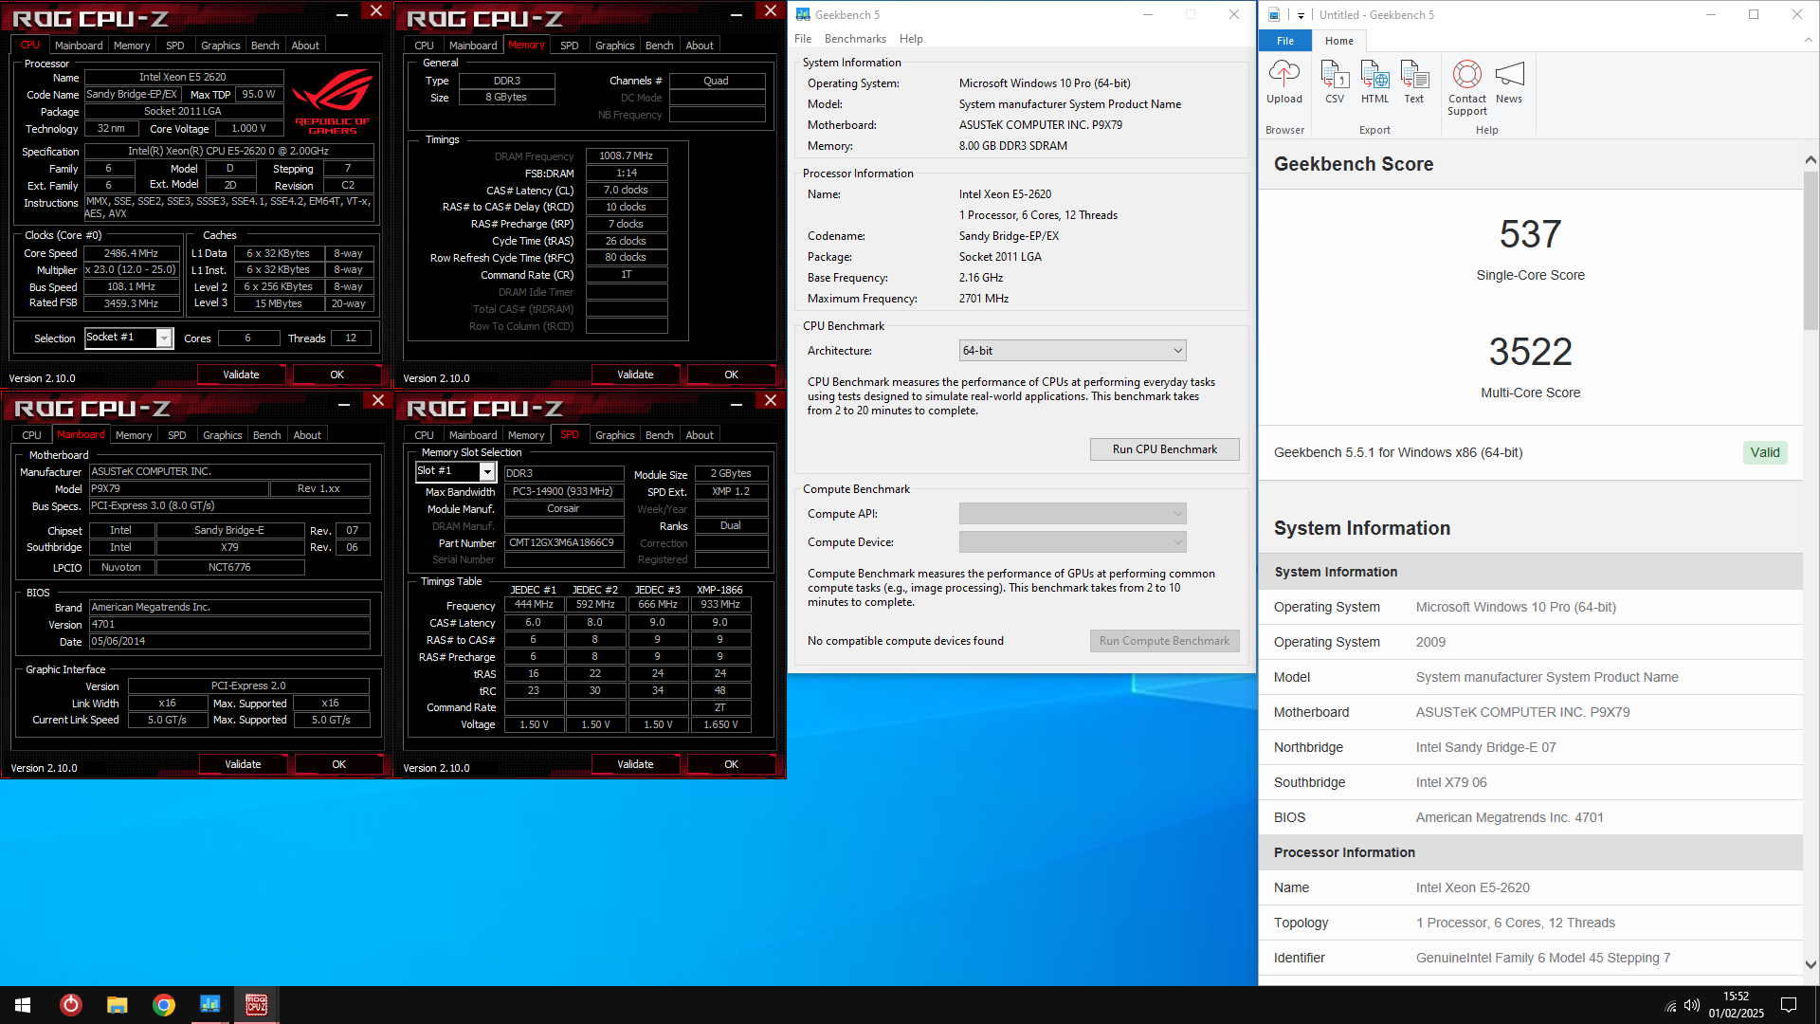Switch to the Memory tab in the CPU-Z SPD window
Image resolution: width=1820 pixels, height=1024 pixels.
(x=526, y=435)
